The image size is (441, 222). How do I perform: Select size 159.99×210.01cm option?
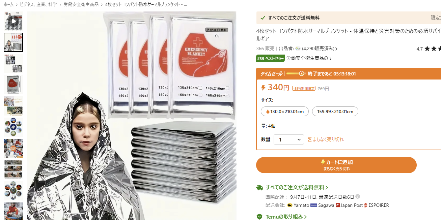(x=335, y=112)
